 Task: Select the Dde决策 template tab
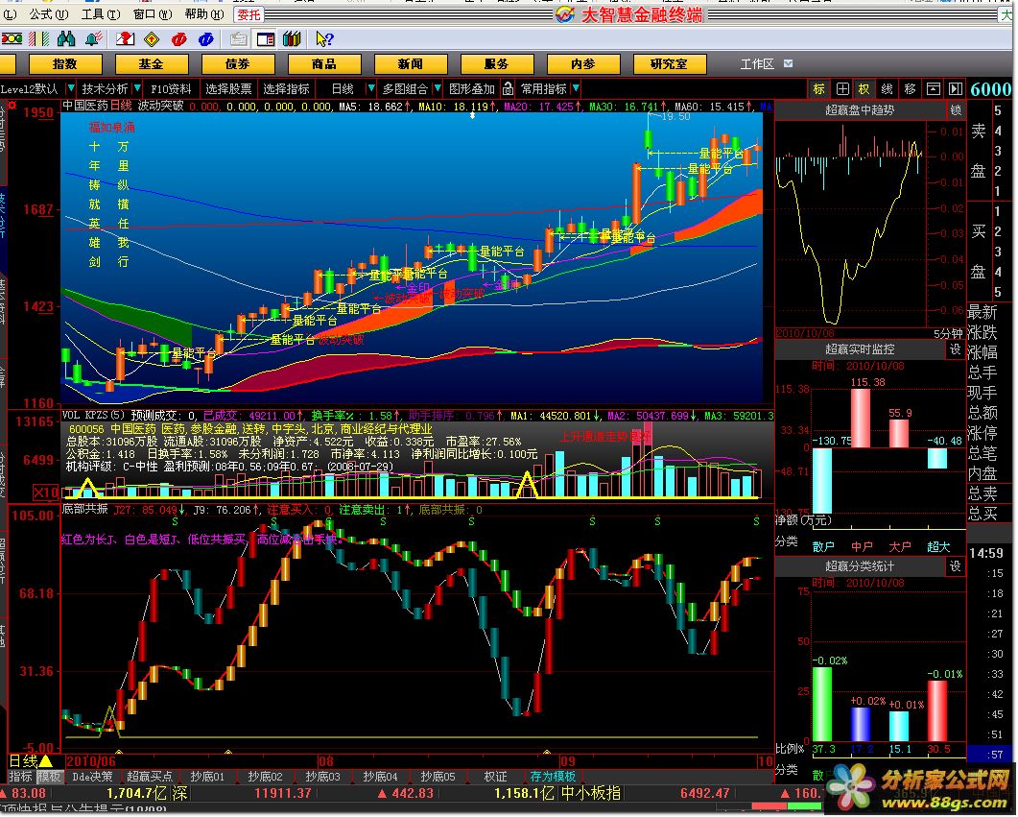pos(92,778)
